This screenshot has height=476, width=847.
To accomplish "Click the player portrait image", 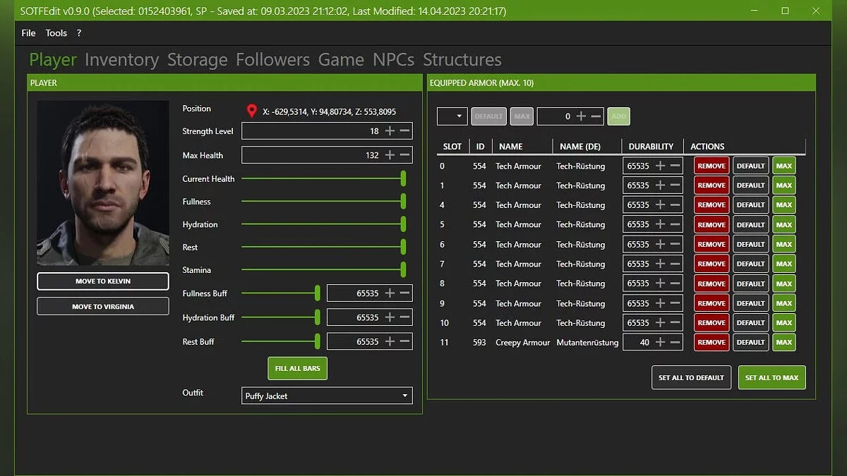I will [103, 183].
